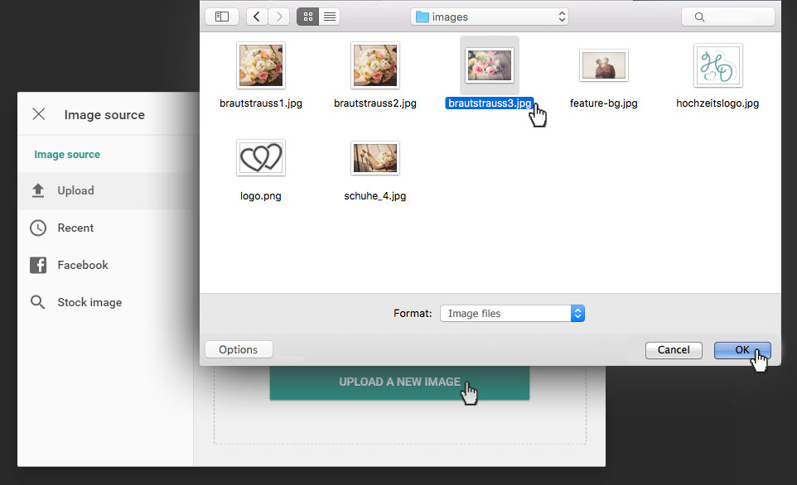Close the Image source panel with X
Screen dimensions: 797x485
pyautogui.click(x=39, y=114)
